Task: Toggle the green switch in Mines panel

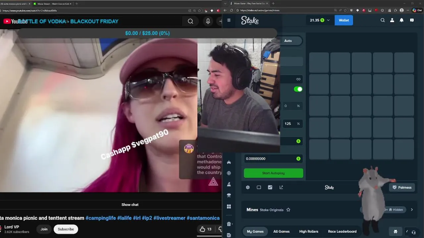Action: click(x=298, y=89)
